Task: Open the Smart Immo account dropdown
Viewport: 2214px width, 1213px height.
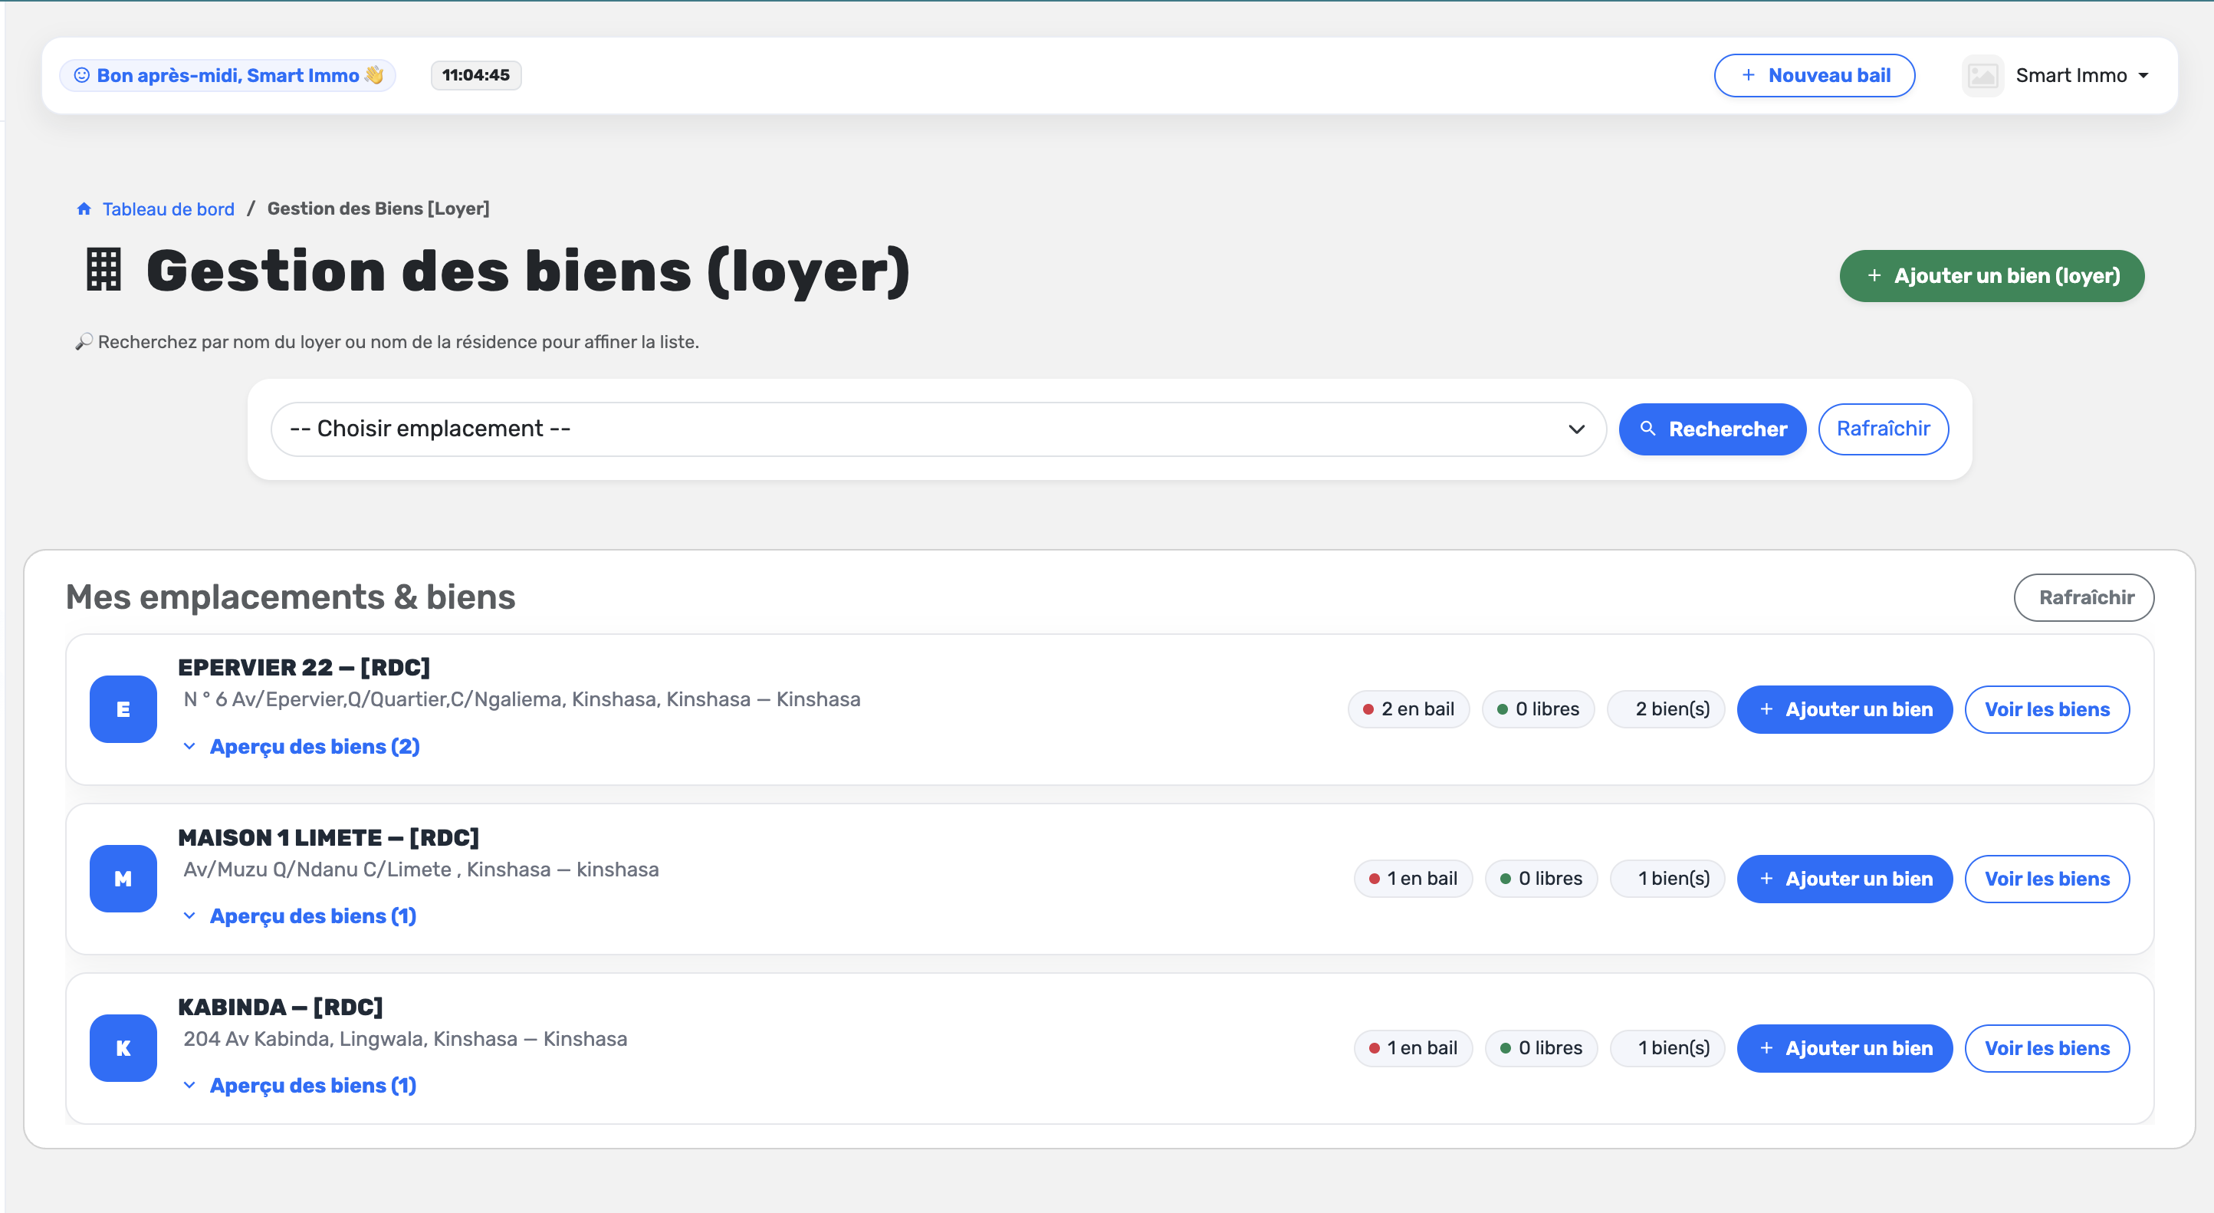Action: coord(2081,75)
